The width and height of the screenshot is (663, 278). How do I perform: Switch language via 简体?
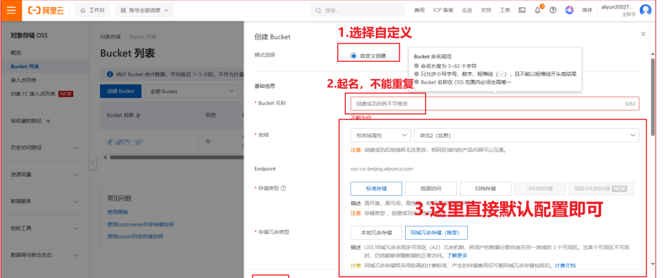[587, 10]
